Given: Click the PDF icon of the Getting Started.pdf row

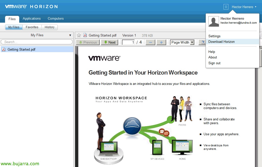Looking at the screenshot, I should pos(4,49).
